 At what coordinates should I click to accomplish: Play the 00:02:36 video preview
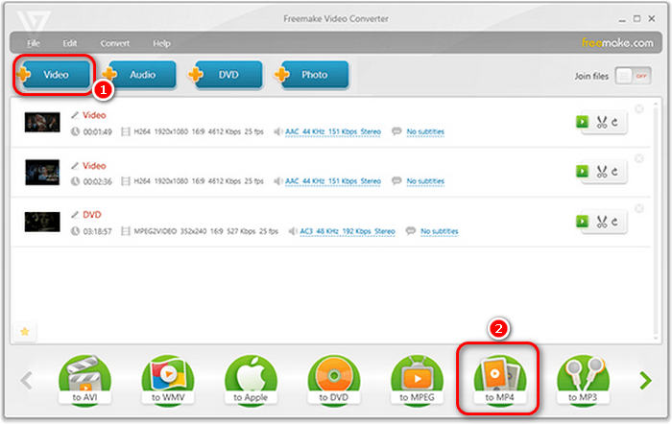[582, 172]
